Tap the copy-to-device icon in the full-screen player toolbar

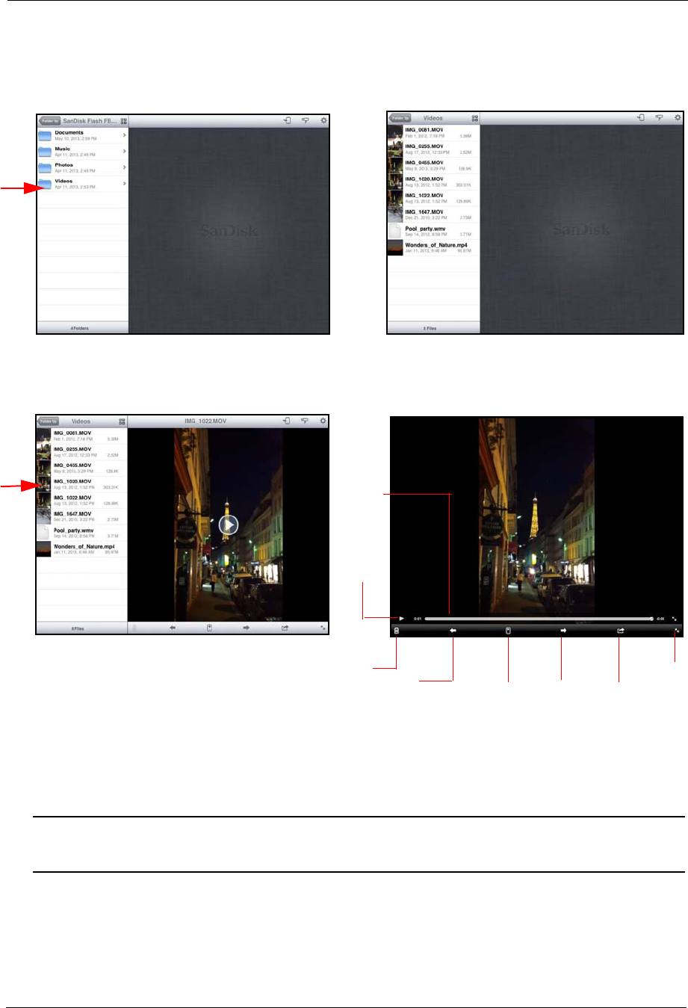[508, 631]
